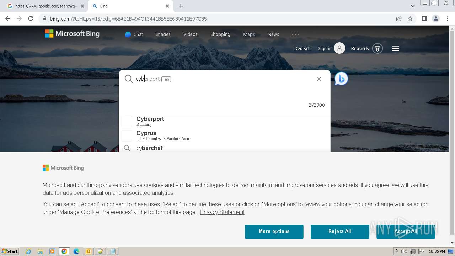Open the News section
Image resolution: width=455 pixels, height=256 pixels.
click(x=273, y=34)
